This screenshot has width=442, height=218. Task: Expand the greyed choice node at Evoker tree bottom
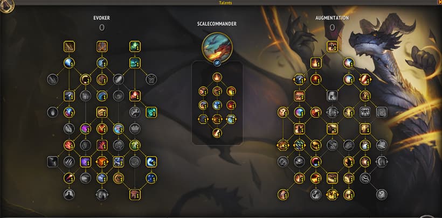(102, 195)
